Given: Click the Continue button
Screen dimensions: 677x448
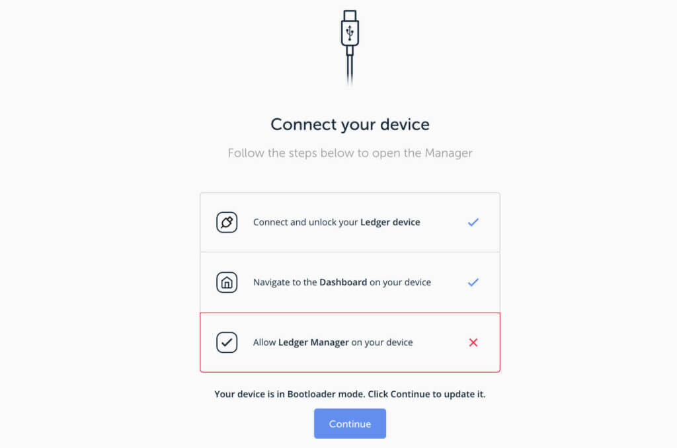Looking at the screenshot, I should pyautogui.click(x=350, y=424).
